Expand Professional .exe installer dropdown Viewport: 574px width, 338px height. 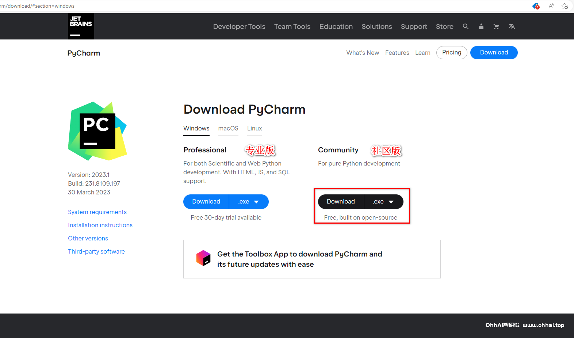tap(249, 202)
